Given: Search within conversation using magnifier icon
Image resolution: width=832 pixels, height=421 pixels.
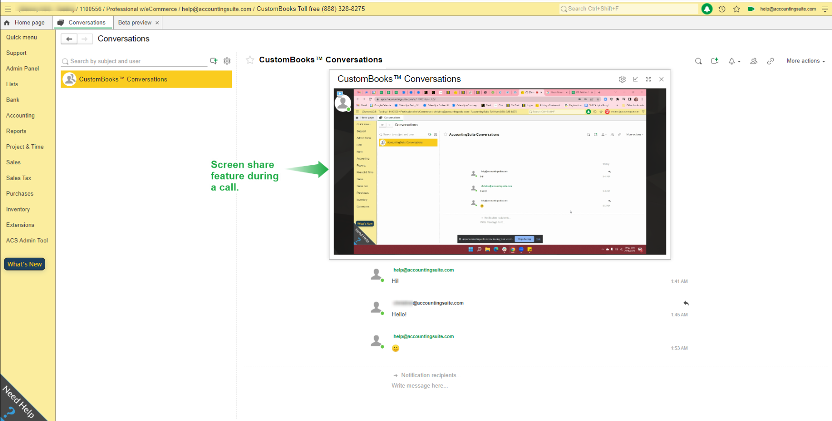Looking at the screenshot, I should pos(698,61).
